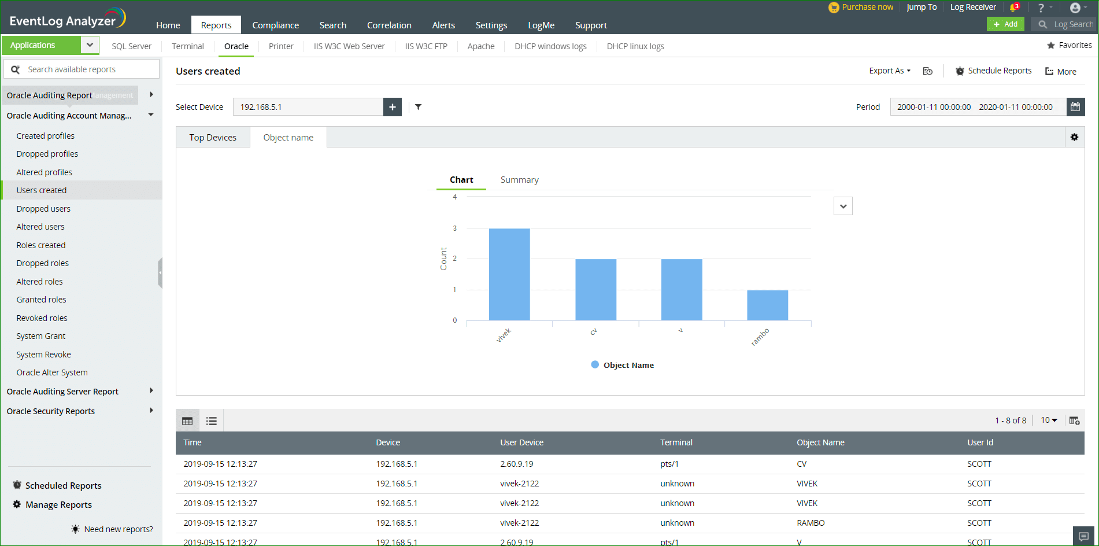
Task: Open the user account avatar menu
Action: [1075, 8]
